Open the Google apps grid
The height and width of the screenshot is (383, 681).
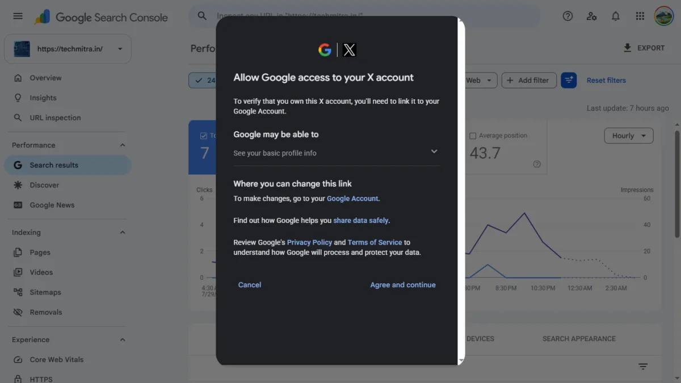(640, 16)
